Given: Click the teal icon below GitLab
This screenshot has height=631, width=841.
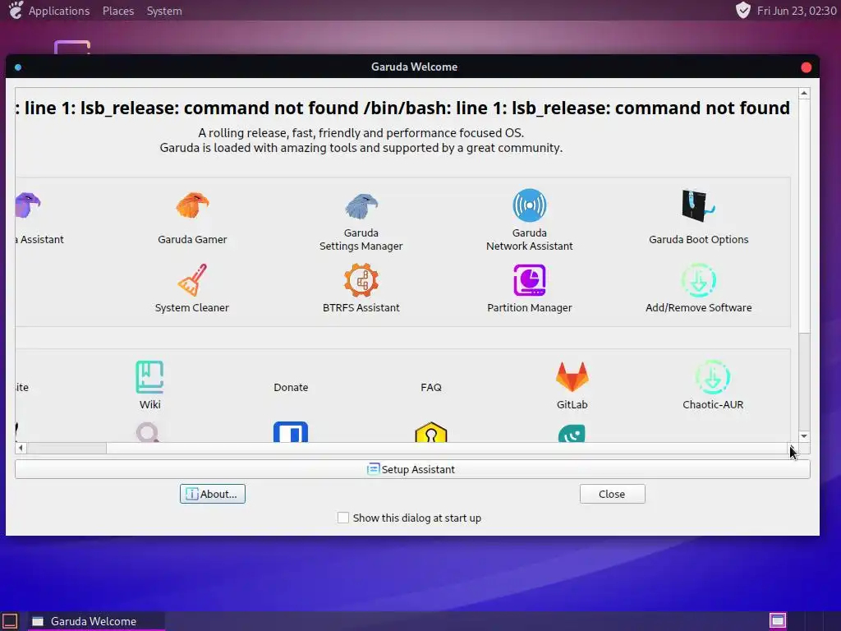Looking at the screenshot, I should [x=572, y=434].
